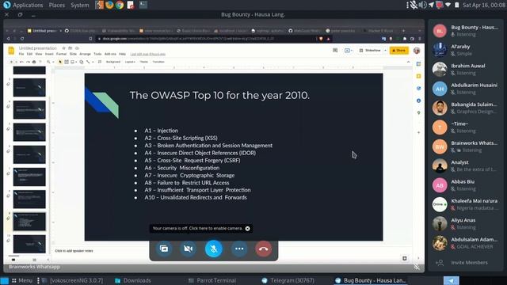Turn on the camera in the call
Viewport: 507px width, 285px height.
point(189,249)
